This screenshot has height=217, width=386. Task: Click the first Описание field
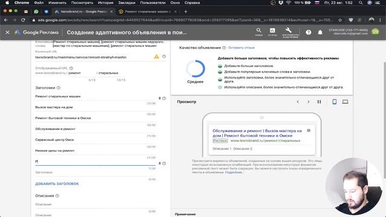click(95, 204)
